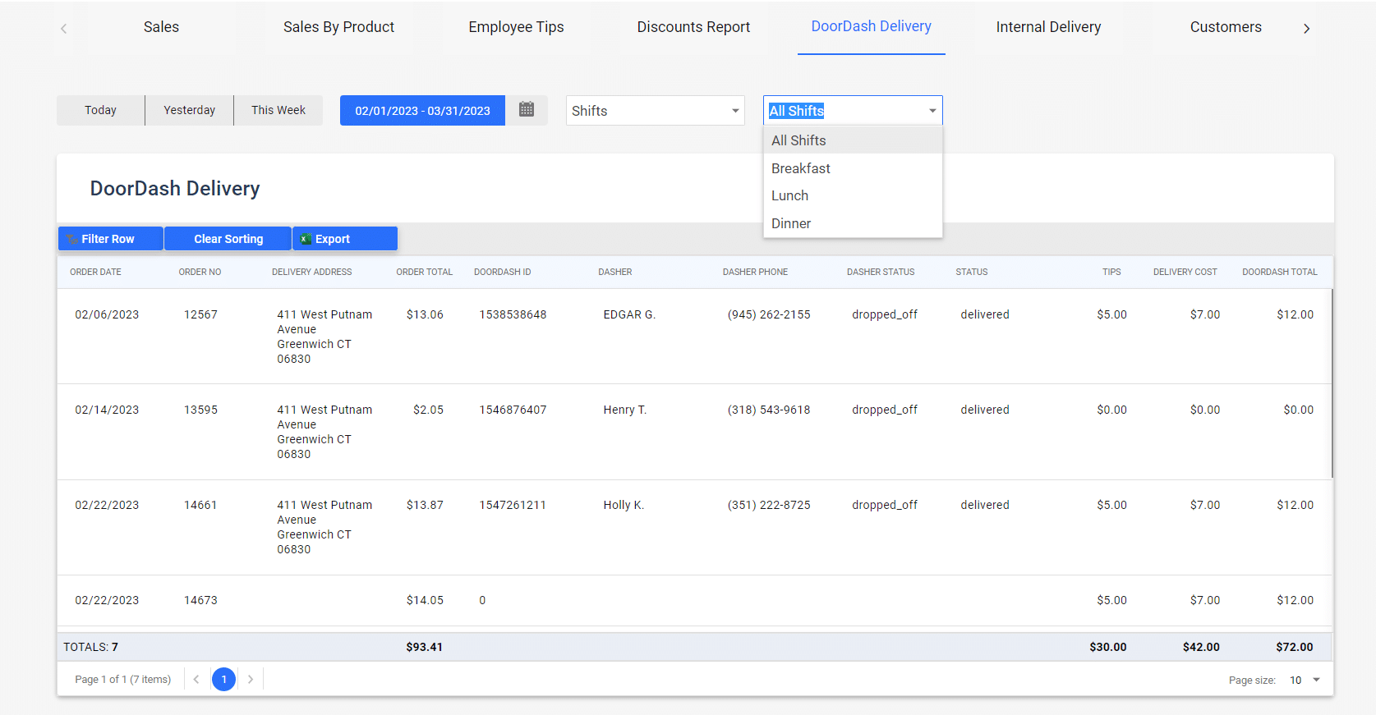The height and width of the screenshot is (715, 1376).
Task: Filter report by Today
Action: tap(100, 110)
